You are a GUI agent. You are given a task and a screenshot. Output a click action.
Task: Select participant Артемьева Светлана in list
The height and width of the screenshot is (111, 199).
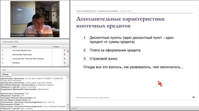22,55
